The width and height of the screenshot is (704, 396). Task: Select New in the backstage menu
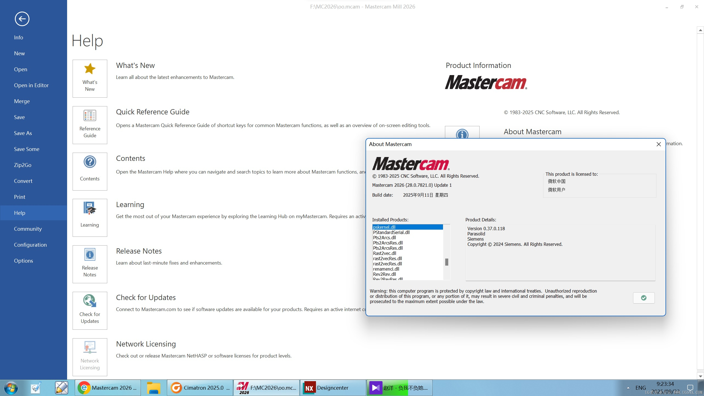tap(34, 53)
